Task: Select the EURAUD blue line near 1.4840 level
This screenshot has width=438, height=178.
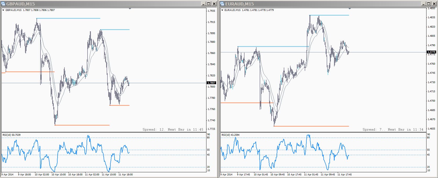Action: tap(329, 15)
